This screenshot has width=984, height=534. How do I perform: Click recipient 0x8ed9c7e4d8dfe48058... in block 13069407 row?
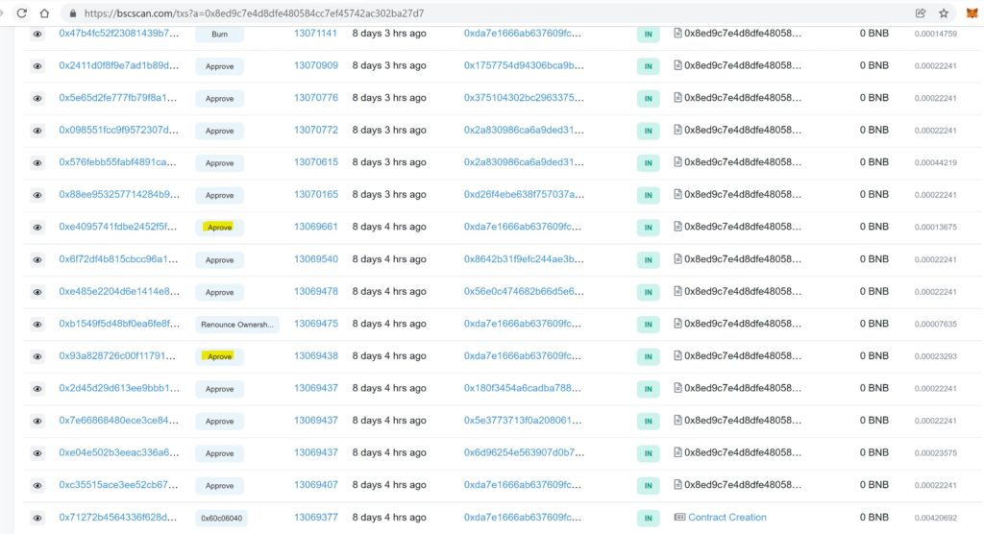(743, 484)
